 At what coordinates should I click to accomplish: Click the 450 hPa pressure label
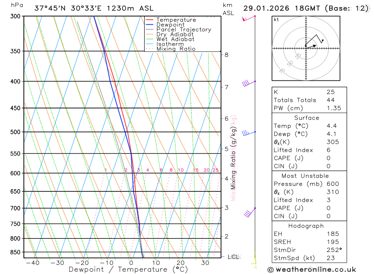click(15, 108)
